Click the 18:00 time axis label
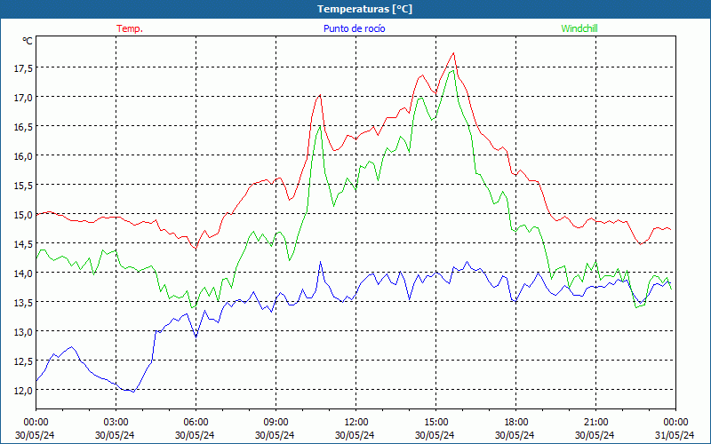Image resolution: width=711 pixels, height=444 pixels. pos(515,422)
